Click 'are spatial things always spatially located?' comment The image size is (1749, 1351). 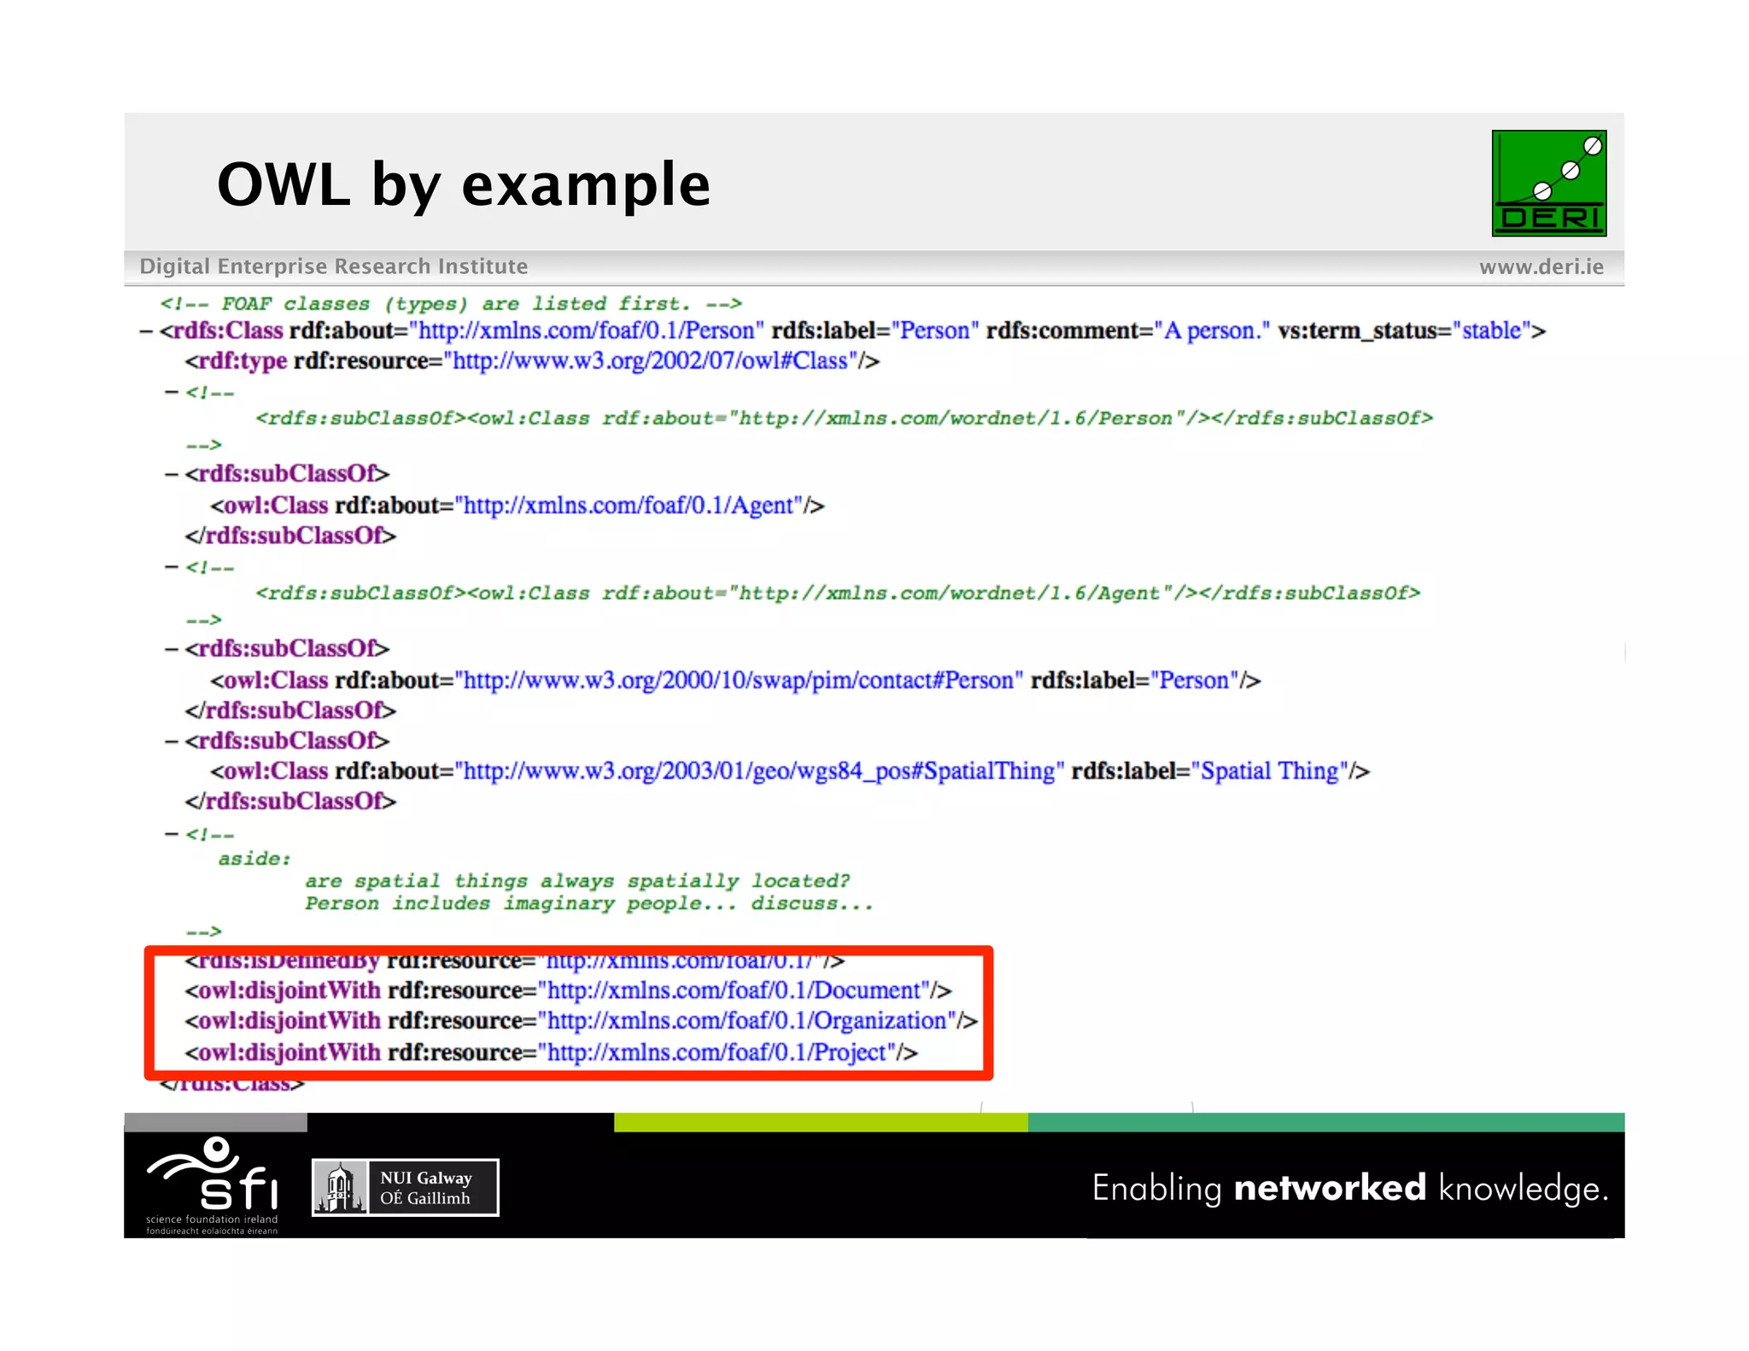(x=577, y=880)
